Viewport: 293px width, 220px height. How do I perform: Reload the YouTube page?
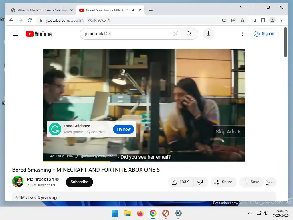click(x=30, y=20)
